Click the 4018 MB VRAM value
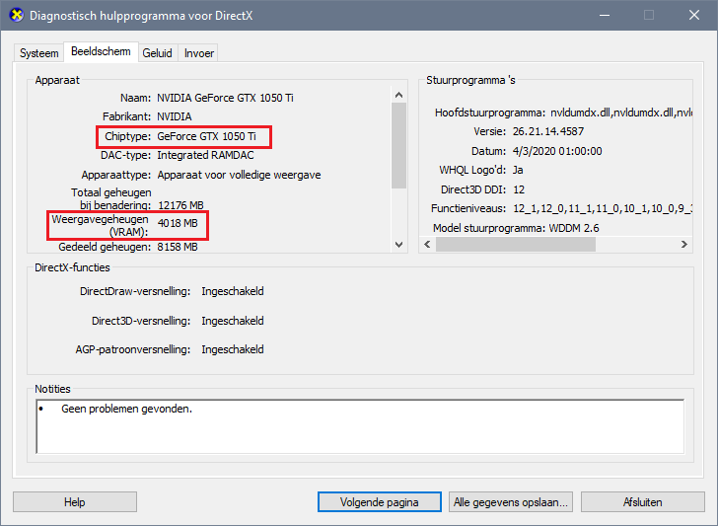Screen dimensions: 718x526 [x=178, y=224]
